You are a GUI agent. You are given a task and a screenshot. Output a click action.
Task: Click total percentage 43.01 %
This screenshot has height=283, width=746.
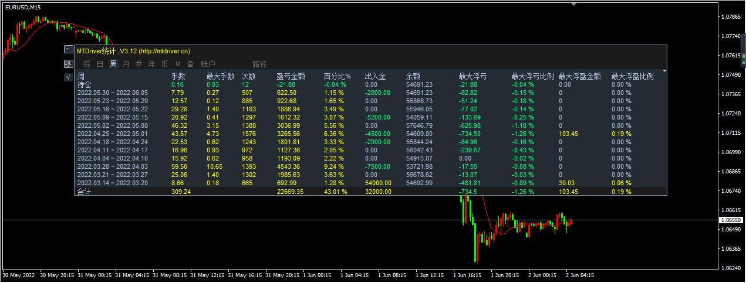pos(335,192)
